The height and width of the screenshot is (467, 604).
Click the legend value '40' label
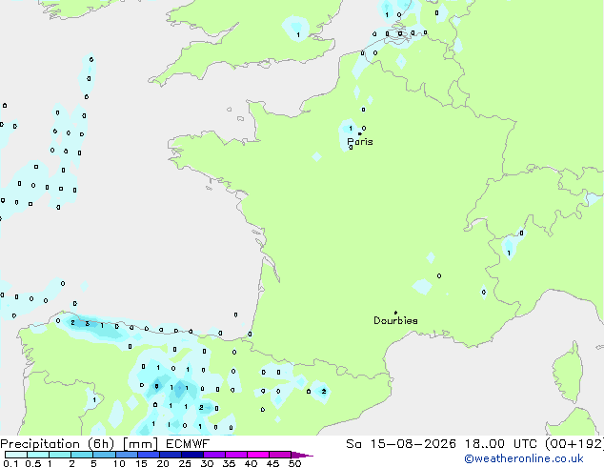point(251,463)
